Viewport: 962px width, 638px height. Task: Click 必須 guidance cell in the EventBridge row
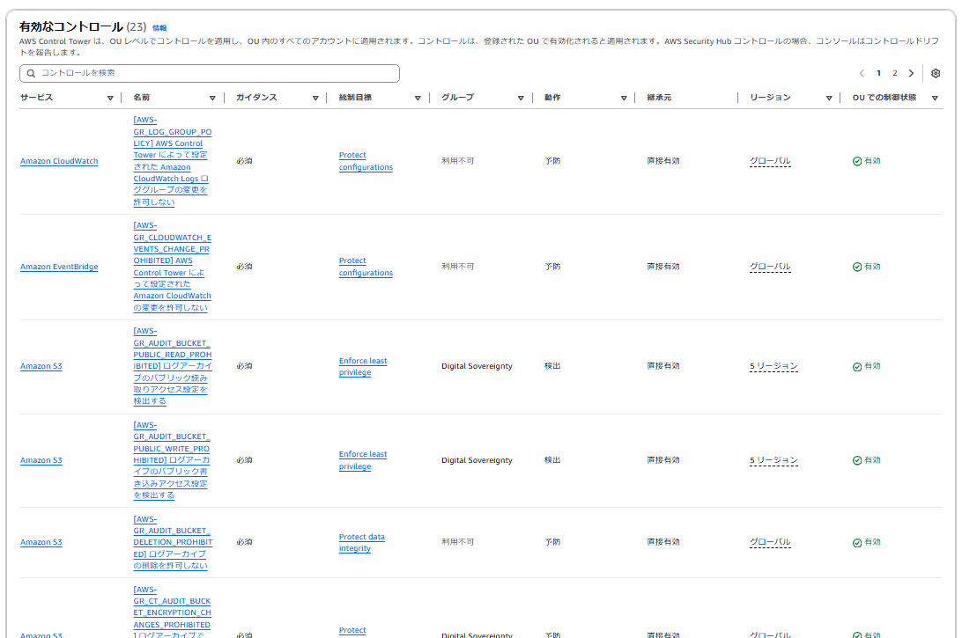tap(244, 267)
